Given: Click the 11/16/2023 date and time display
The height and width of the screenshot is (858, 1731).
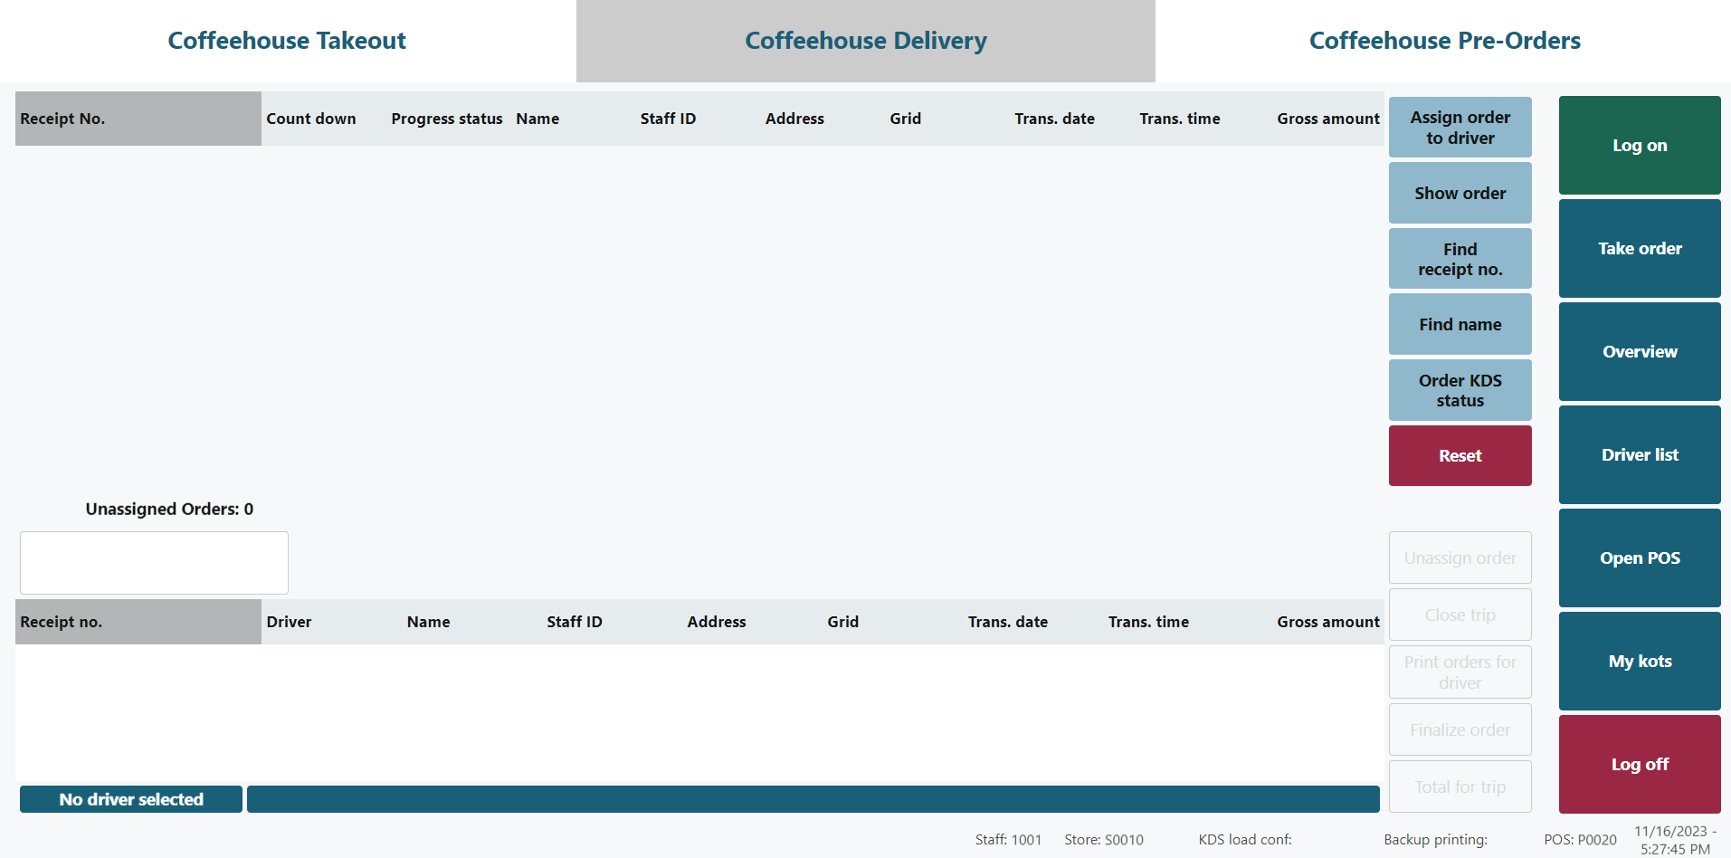Looking at the screenshot, I should (x=1675, y=840).
